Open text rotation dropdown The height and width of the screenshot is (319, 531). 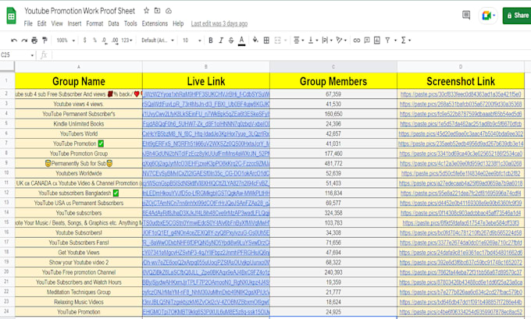(x=341, y=41)
